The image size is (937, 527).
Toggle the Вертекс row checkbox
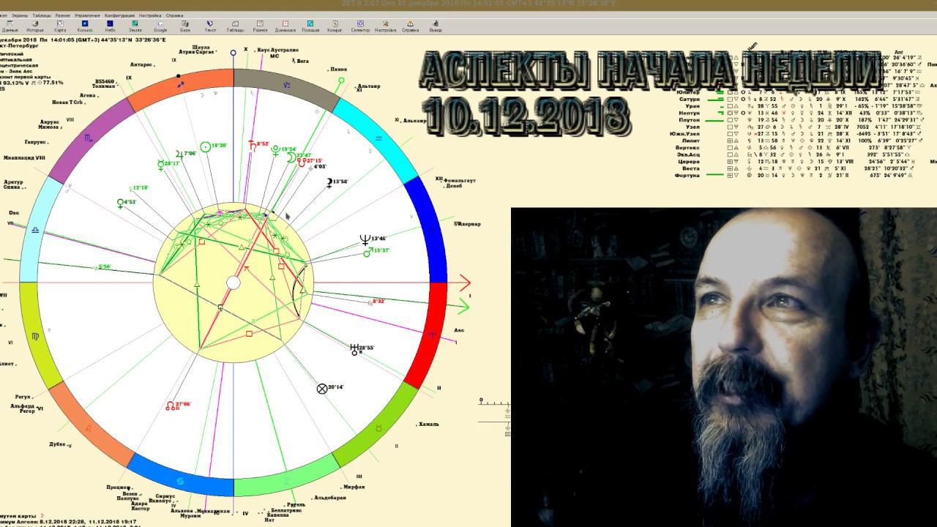(x=729, y=148)
